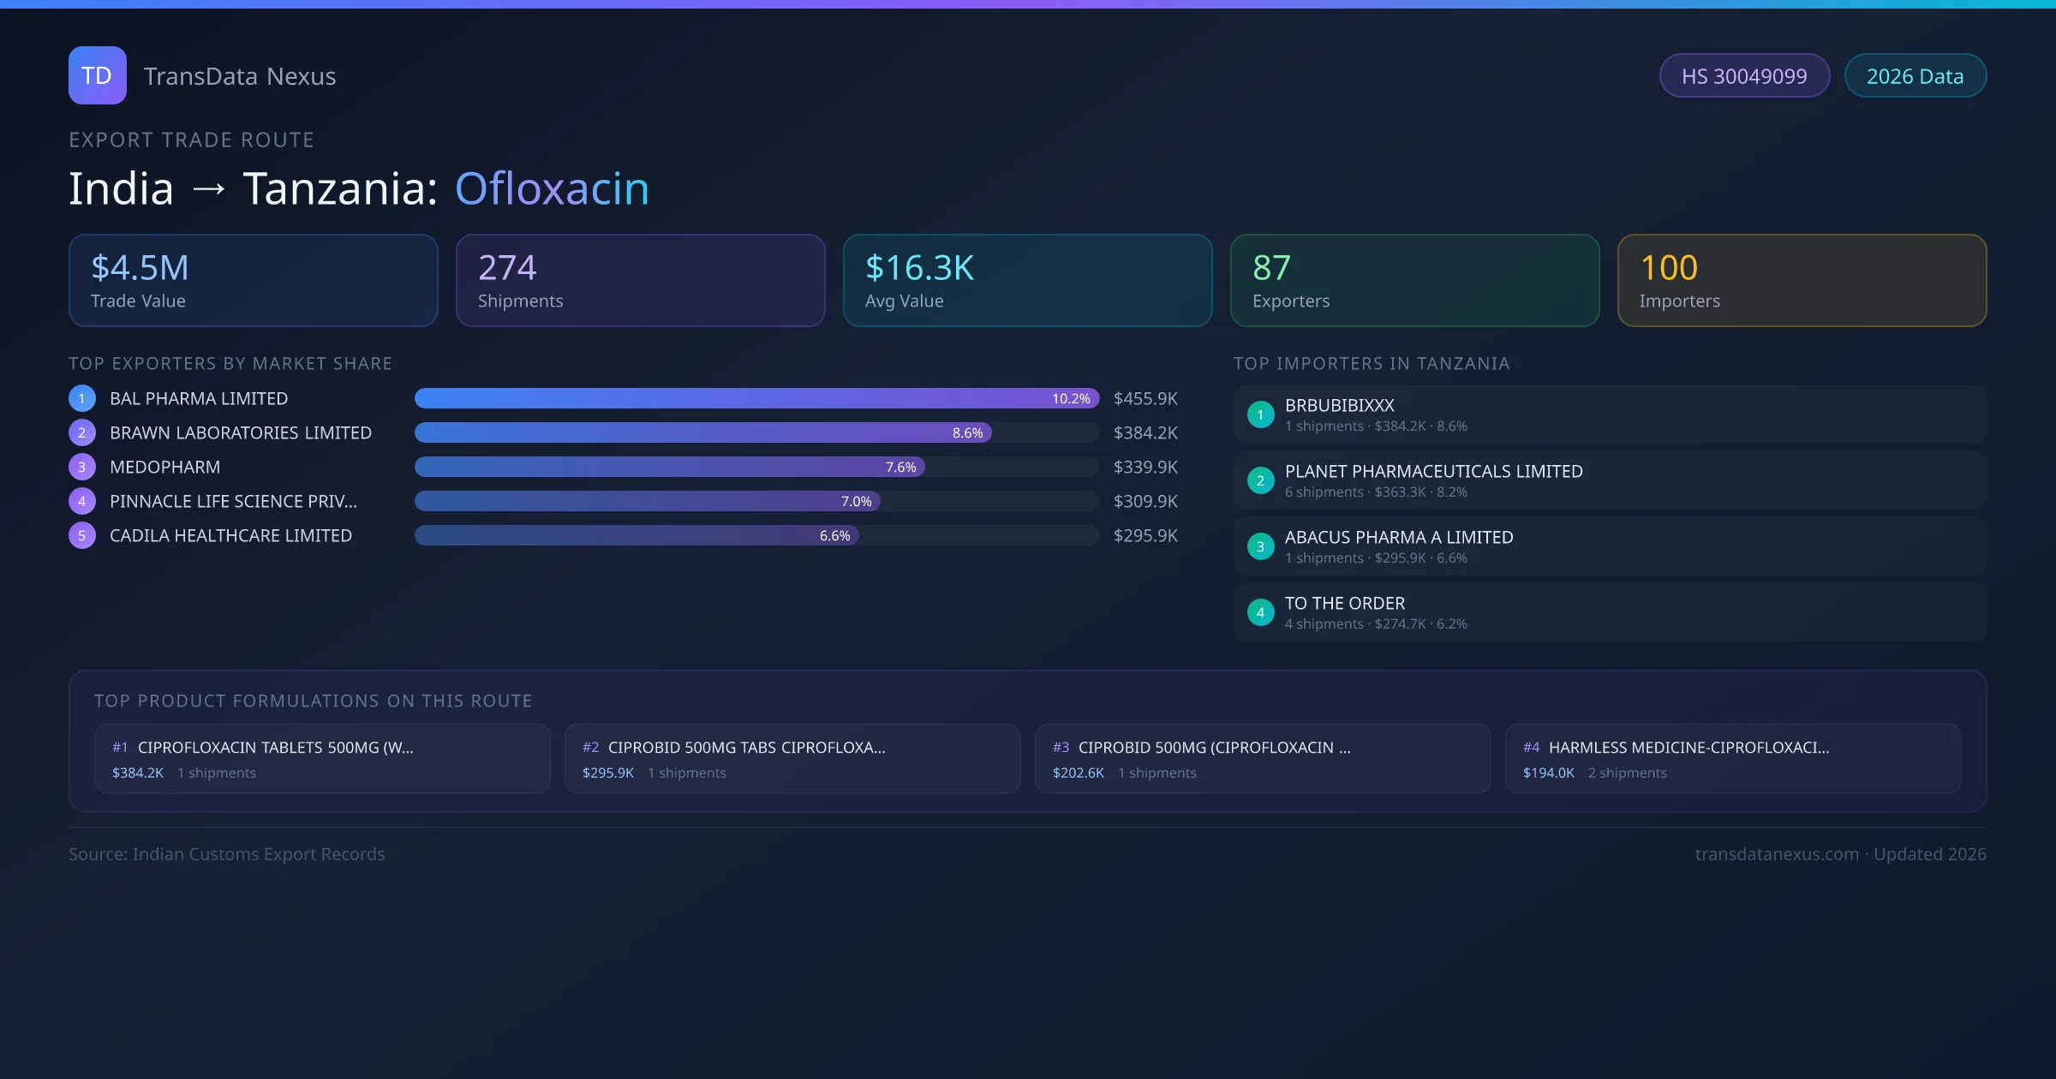Click green rank 2 badge for PLANET PHARMACEUTICALS

(1260, 480)
